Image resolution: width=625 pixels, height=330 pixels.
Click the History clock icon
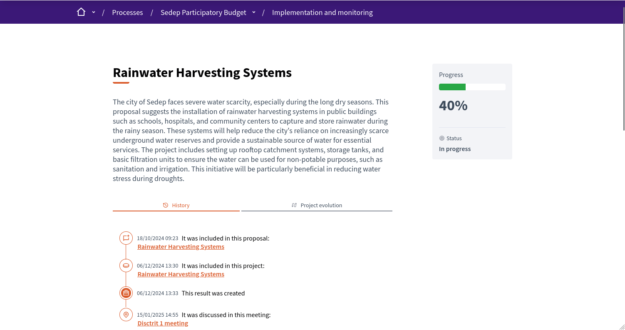166,205
